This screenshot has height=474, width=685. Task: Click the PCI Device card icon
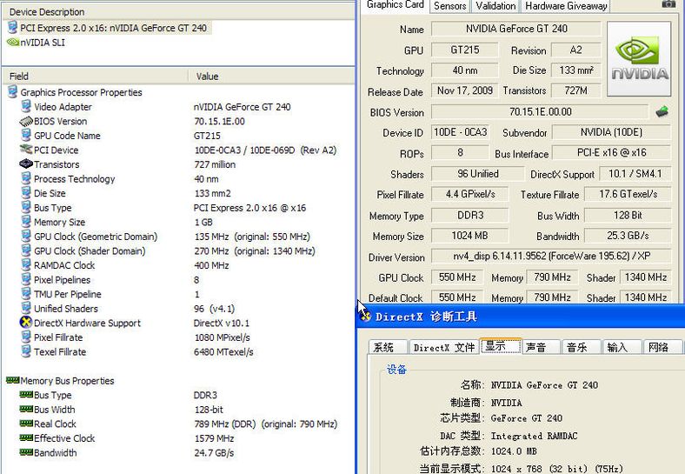(x=26, y=150)
